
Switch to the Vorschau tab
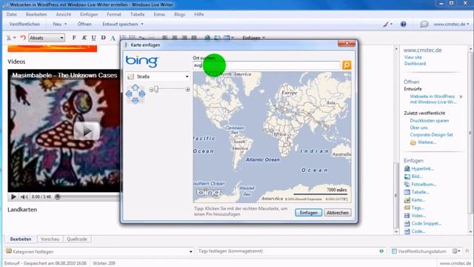[x=50, y=239]
